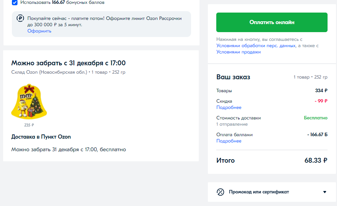
Task: Click the dropdown arrow beside Промокод или сертификат
Action: click(x=325, y=192)
